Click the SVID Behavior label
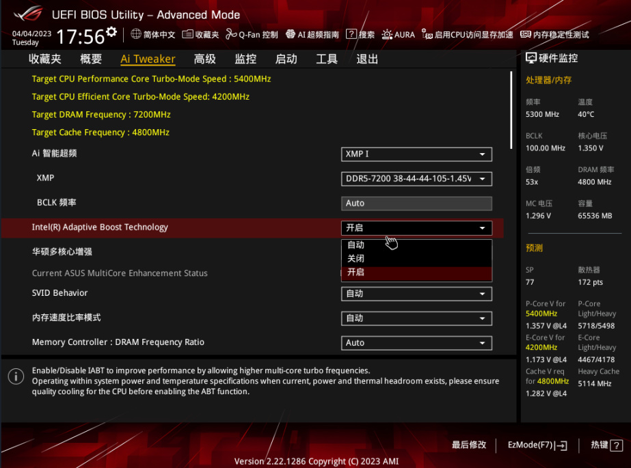The height and width of the screenshot is (468, 631). 59,293
